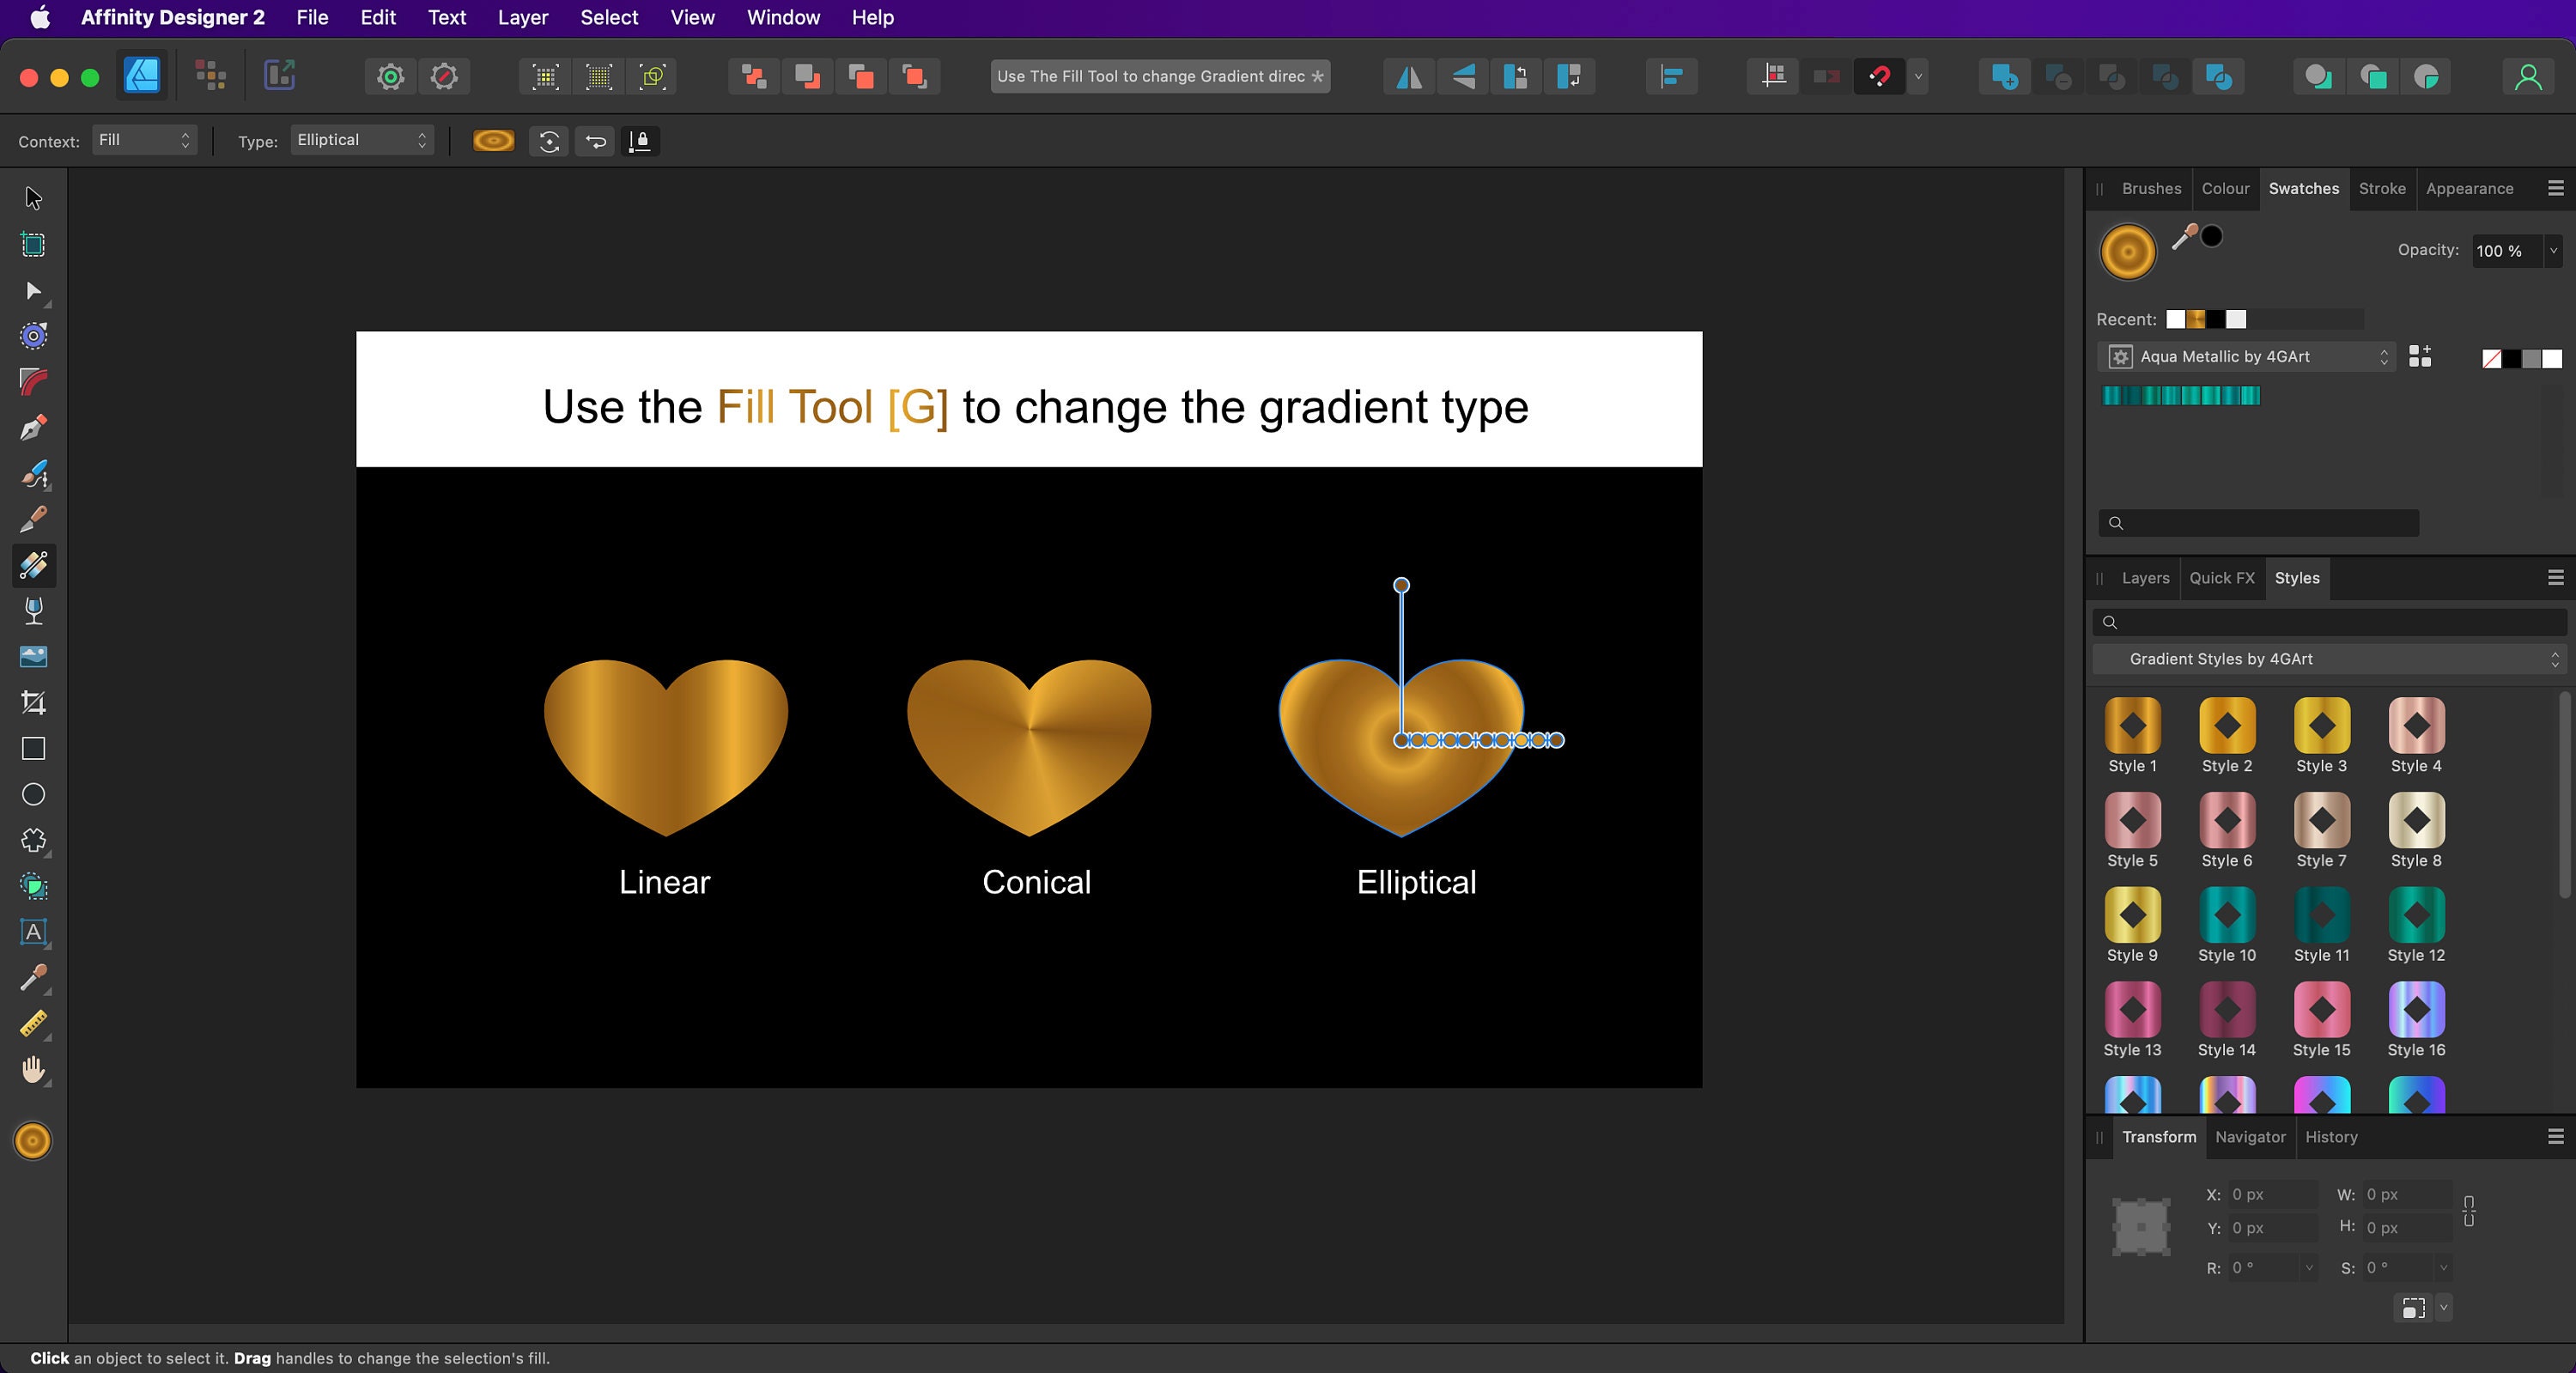Open the Context dropdown set to Fill

[143, 140]
